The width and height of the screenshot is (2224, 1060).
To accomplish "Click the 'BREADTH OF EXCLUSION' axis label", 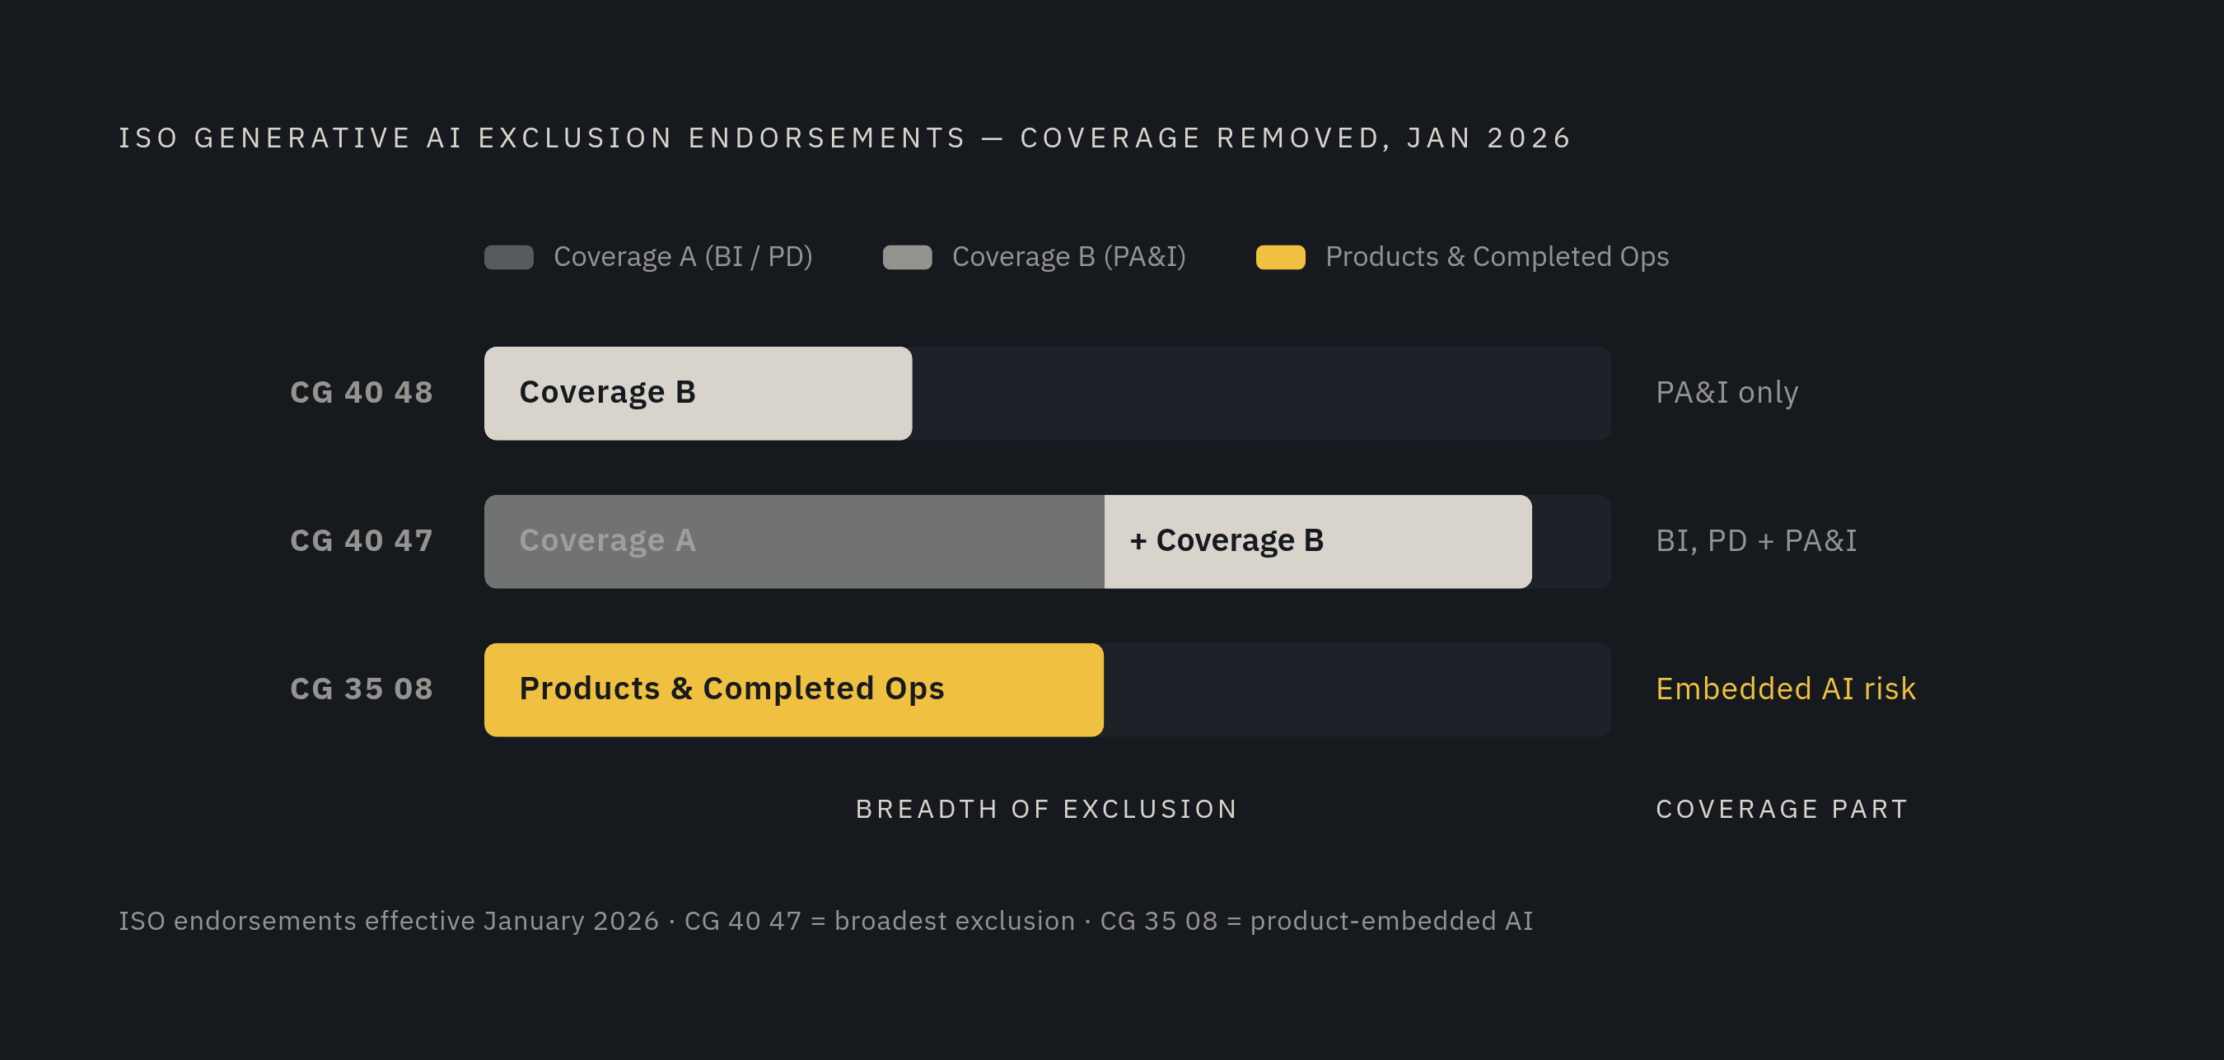I will tap(1046, 810).
